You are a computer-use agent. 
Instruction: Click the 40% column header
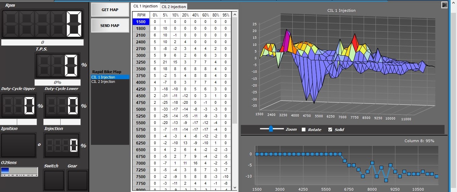195,15
